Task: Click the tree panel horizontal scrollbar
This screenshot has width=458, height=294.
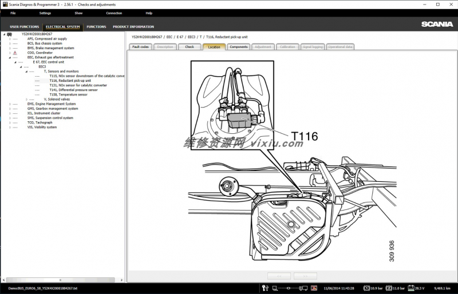Action: coord(61,280)
